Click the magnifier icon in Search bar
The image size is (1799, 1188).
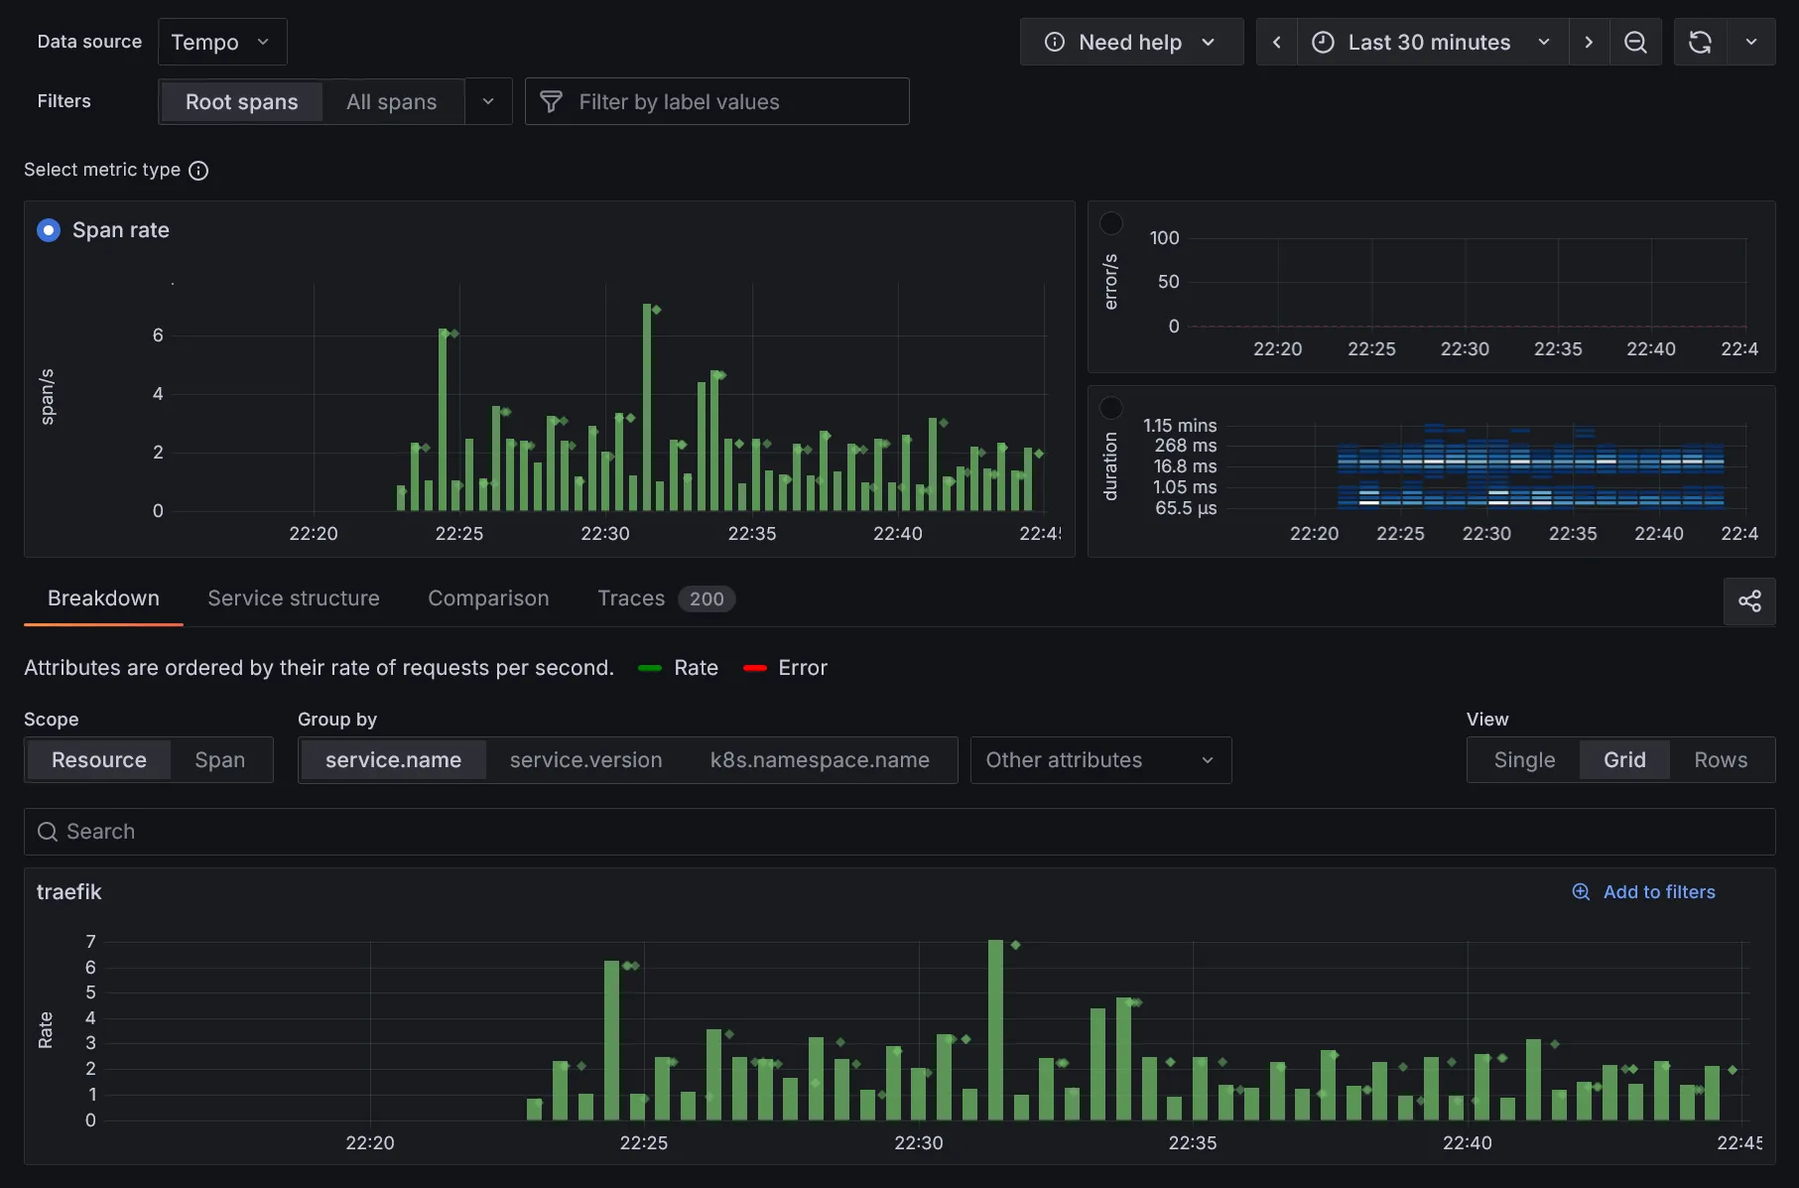47,832
